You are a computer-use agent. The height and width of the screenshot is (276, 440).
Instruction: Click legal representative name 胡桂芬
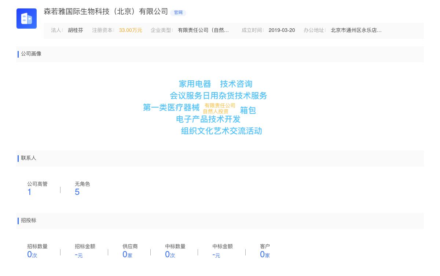coord(76,30)
